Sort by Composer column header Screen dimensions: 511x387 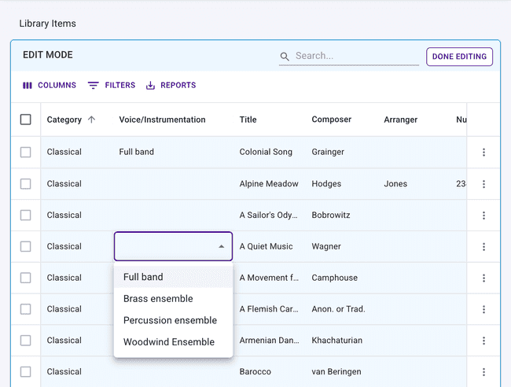point(332,120)
